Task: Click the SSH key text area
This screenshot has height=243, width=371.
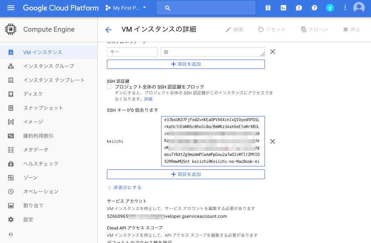Action: click(213, 141)
